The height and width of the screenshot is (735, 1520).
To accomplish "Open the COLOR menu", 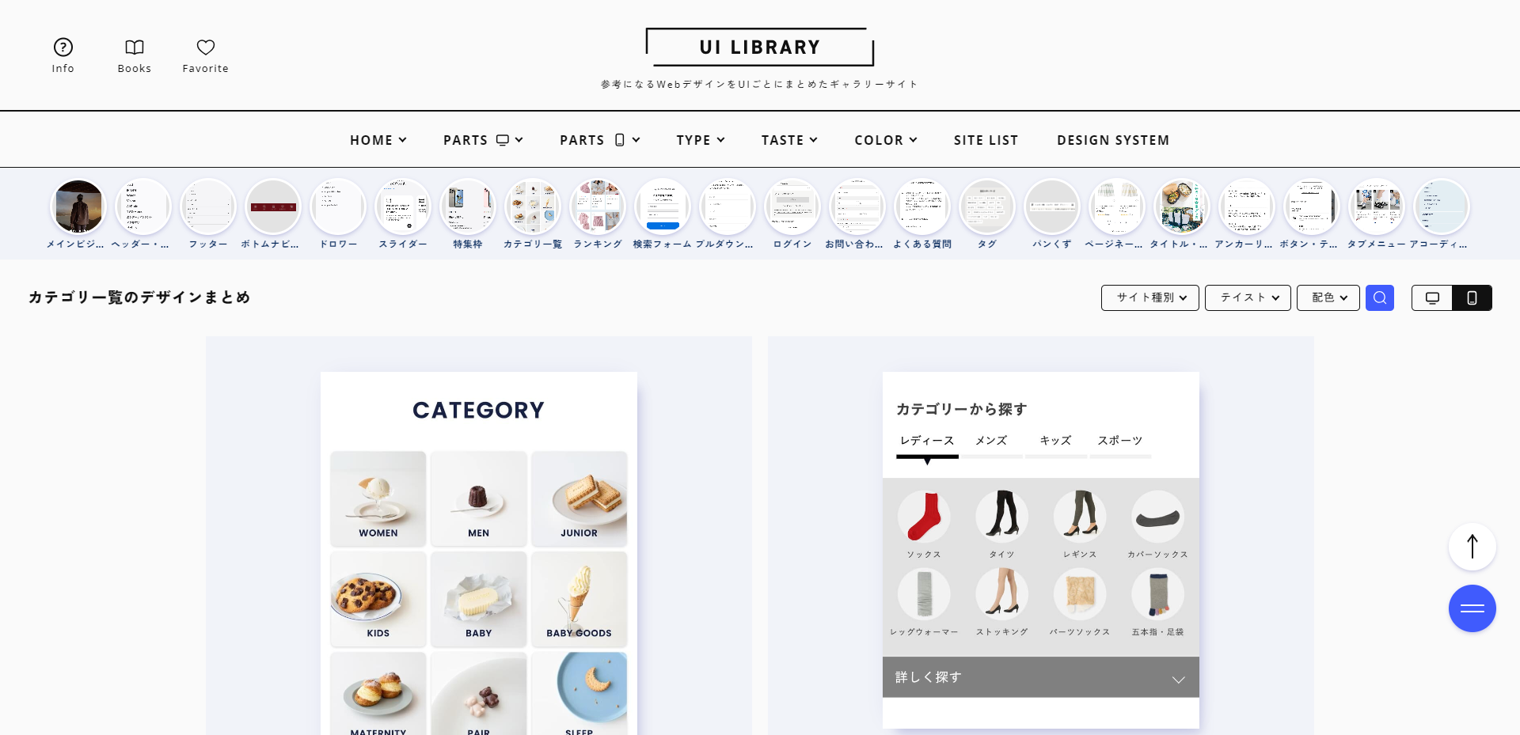I will click(x=885, y=140).
